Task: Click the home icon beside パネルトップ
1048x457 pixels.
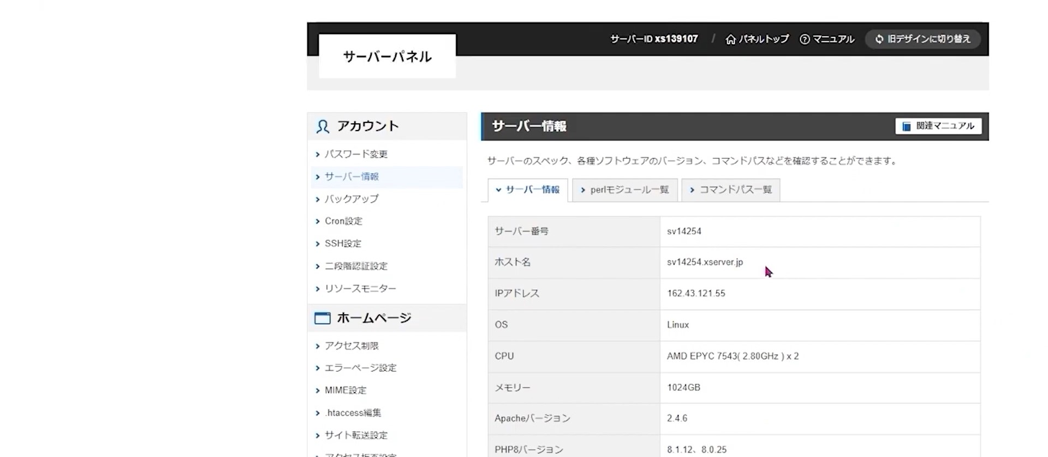Action: tap(730, 39)
